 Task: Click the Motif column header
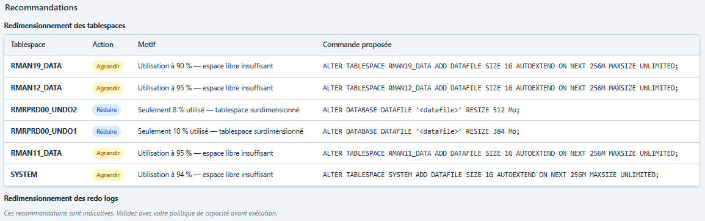click(146, 45)
